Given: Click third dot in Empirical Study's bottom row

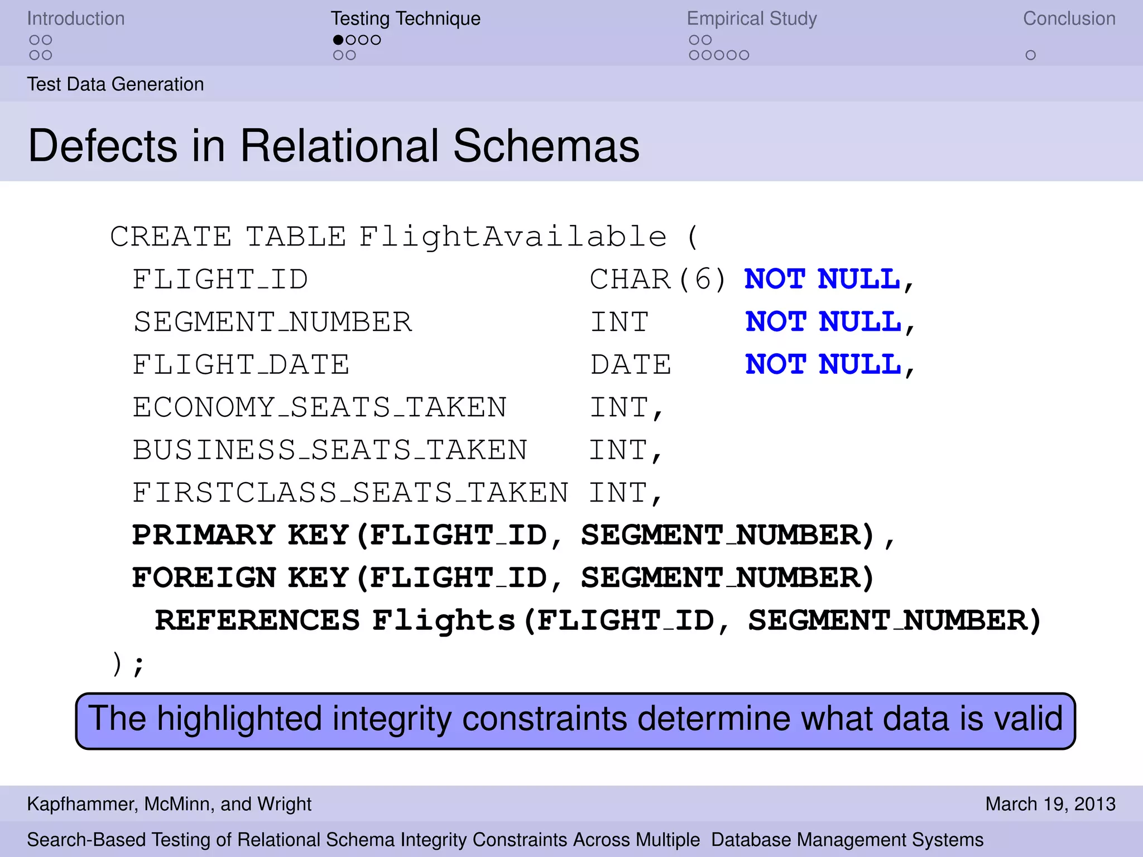Looking at the screenshot, I should click(x=719, y=55).
